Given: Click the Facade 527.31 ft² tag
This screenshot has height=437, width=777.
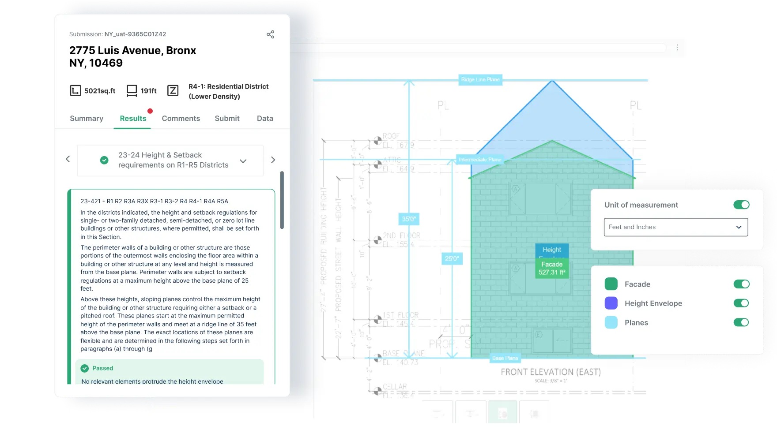Looking at the screenshot, I should 552,268.
